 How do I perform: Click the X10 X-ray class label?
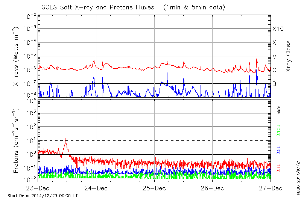[x=278, y=29]
